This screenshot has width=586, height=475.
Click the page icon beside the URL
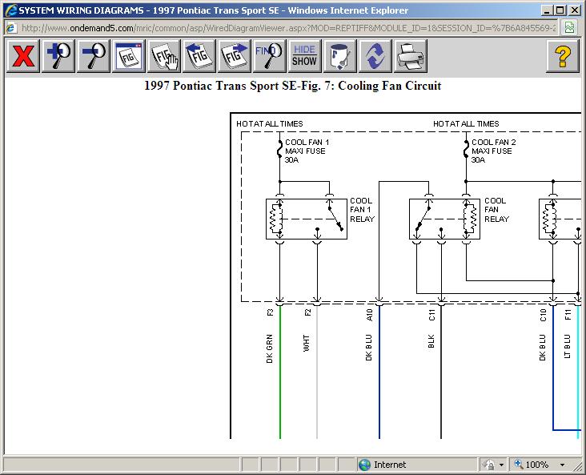(x=11, y=28)
